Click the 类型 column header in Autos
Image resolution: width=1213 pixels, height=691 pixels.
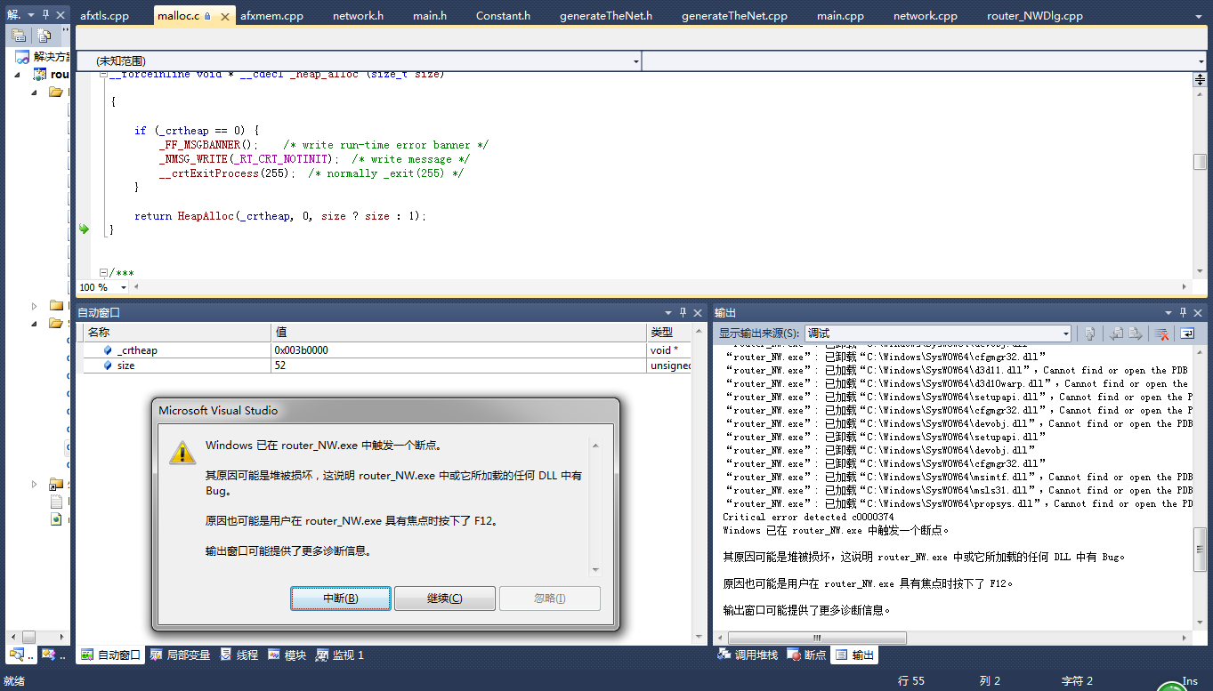(669, 332)
